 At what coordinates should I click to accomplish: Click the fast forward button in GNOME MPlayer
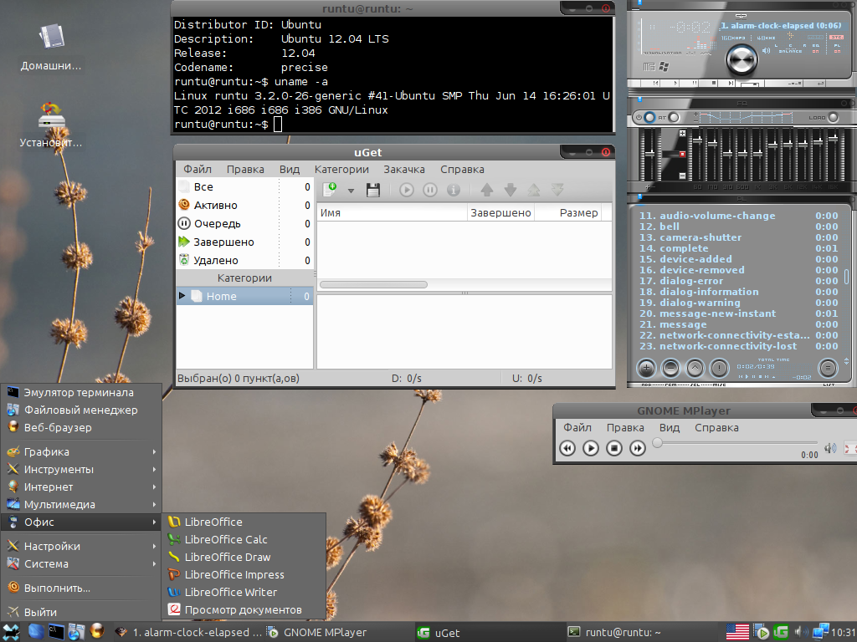pos(637,448)
